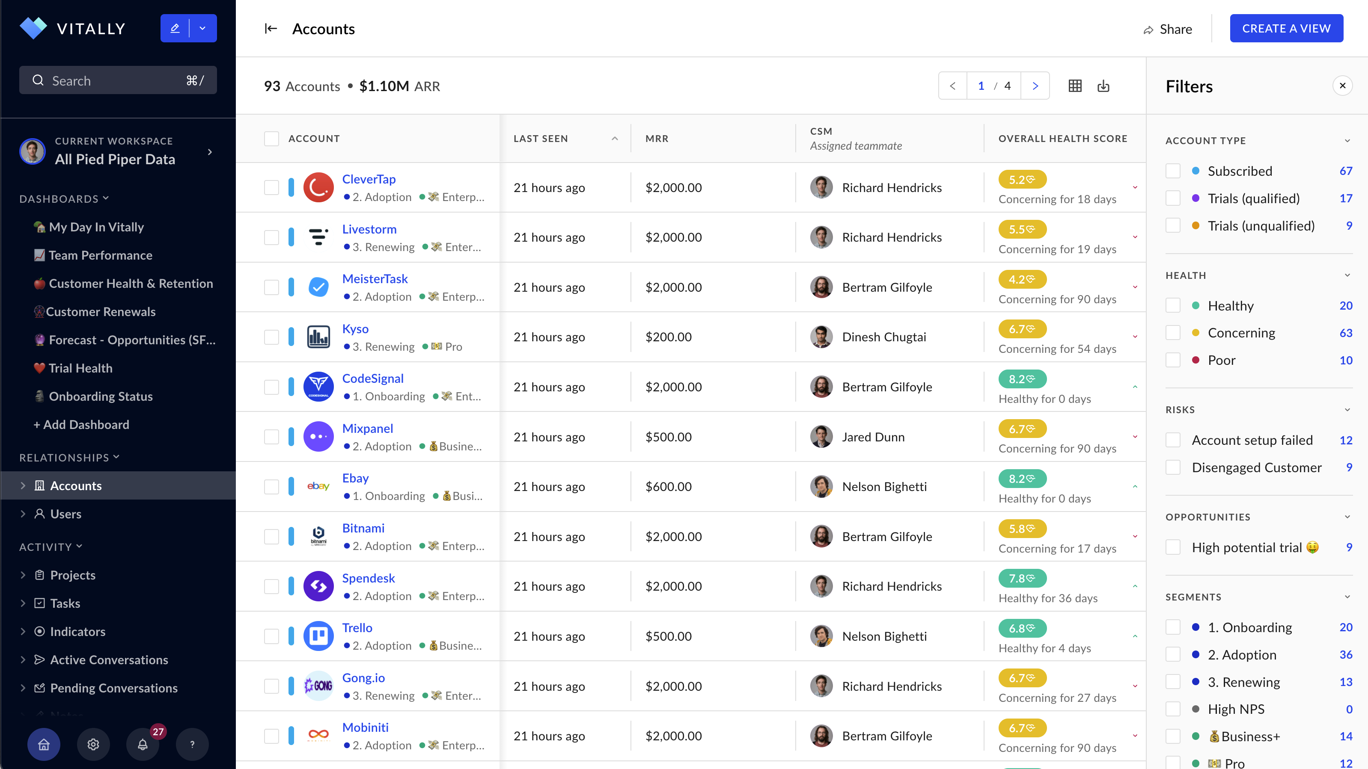Open notifications bell with 27 badge

pos(143,744)
